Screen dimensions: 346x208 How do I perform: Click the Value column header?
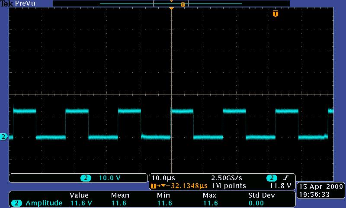(79, 195)
